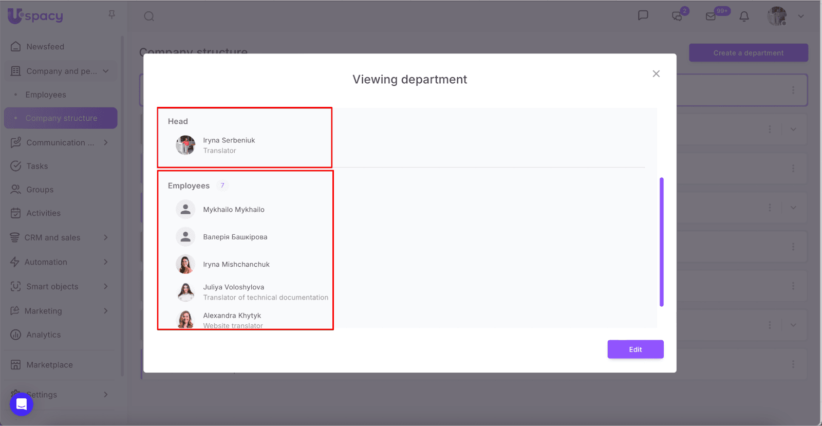The height and width of the screenshot is (426, 822).
Task: Expand the CRM and sales submenu
Action: (x=106, y=237)
